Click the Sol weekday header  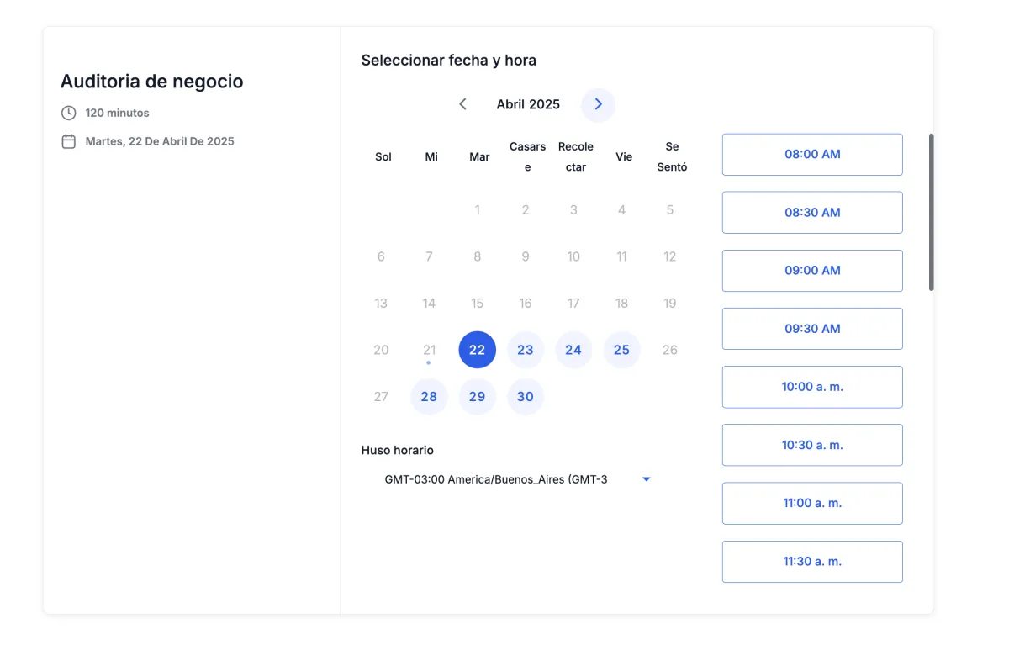coord(383,157)
